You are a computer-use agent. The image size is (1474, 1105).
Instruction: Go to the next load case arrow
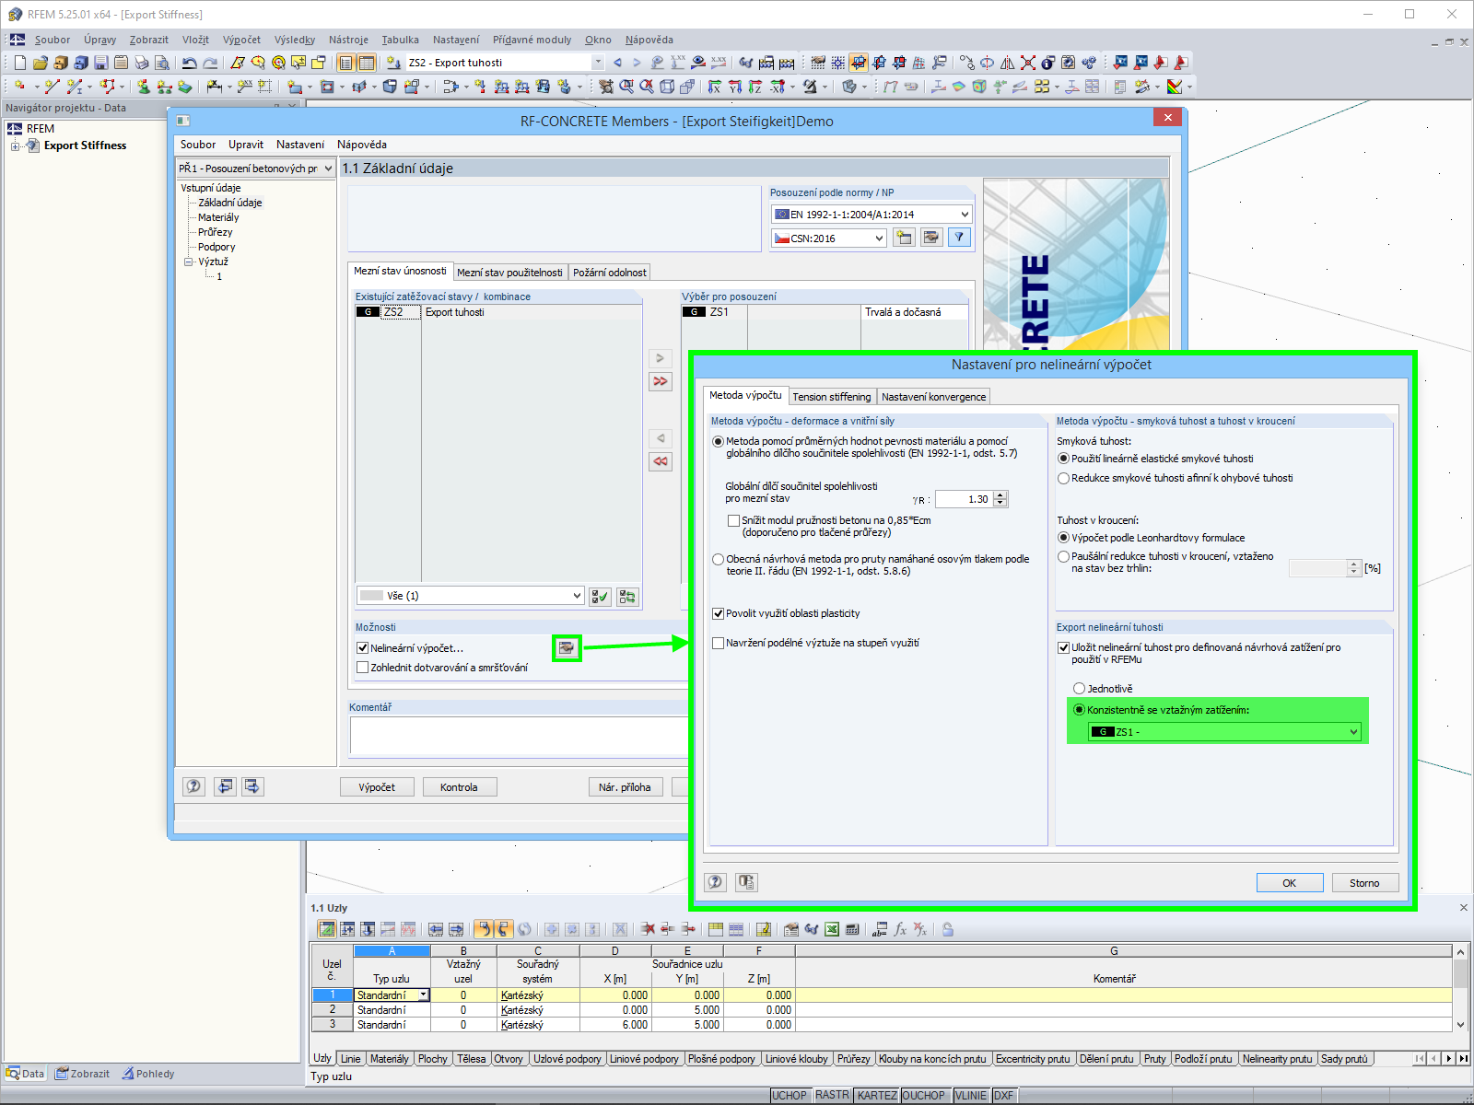pyautogui.click(x=637, y=63)
